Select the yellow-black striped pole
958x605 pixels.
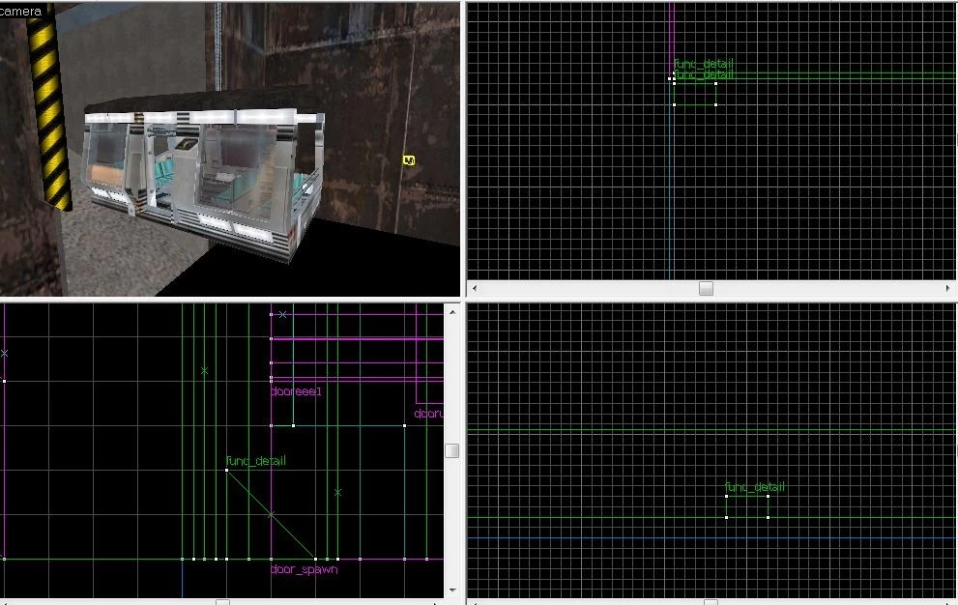[x=49, y=107]
